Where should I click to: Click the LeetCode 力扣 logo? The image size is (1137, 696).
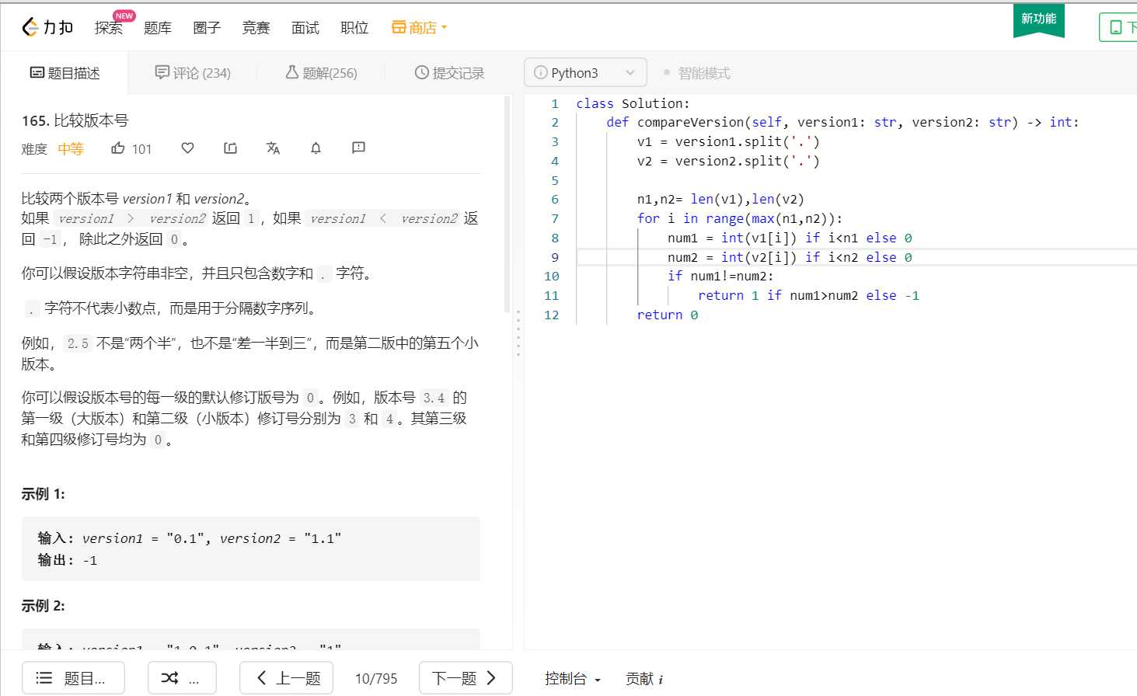pyautogui.click(x=47, y=27)
